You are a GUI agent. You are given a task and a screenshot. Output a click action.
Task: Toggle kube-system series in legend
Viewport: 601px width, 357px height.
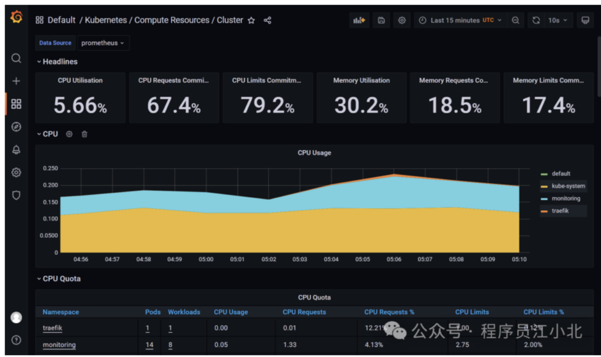(568, 186)
